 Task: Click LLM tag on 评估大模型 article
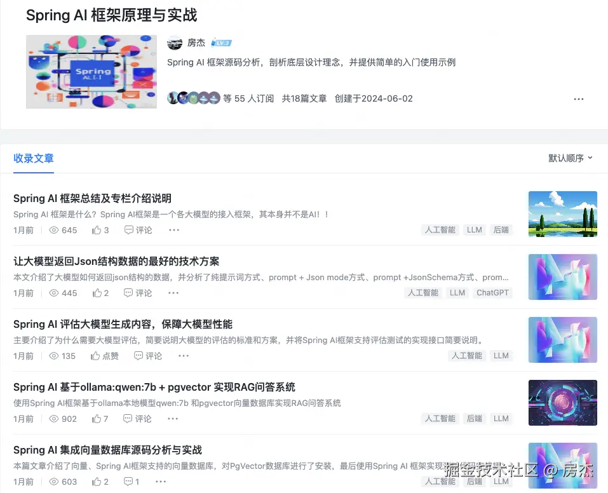tap(501, 355)
